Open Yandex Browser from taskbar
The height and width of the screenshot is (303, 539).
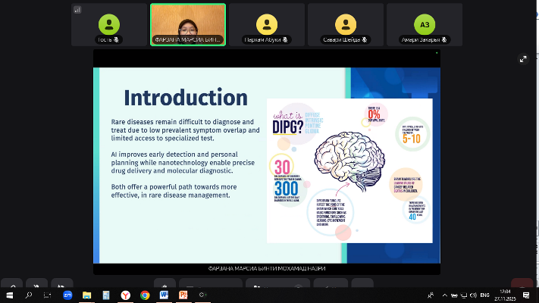[x=125, y=295]
